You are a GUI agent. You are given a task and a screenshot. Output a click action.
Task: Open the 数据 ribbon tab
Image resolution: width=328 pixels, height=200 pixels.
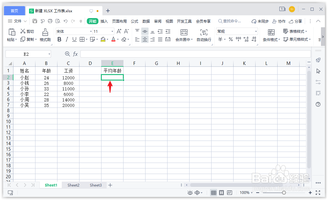click(146, 21)
